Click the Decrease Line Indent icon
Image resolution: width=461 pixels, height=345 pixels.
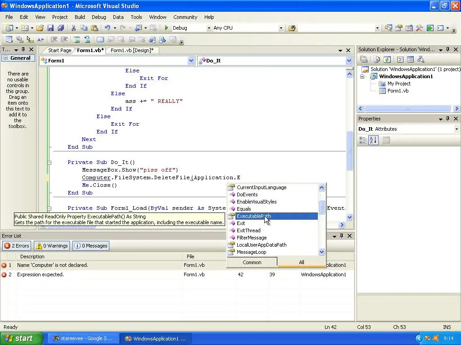(54, 40)
